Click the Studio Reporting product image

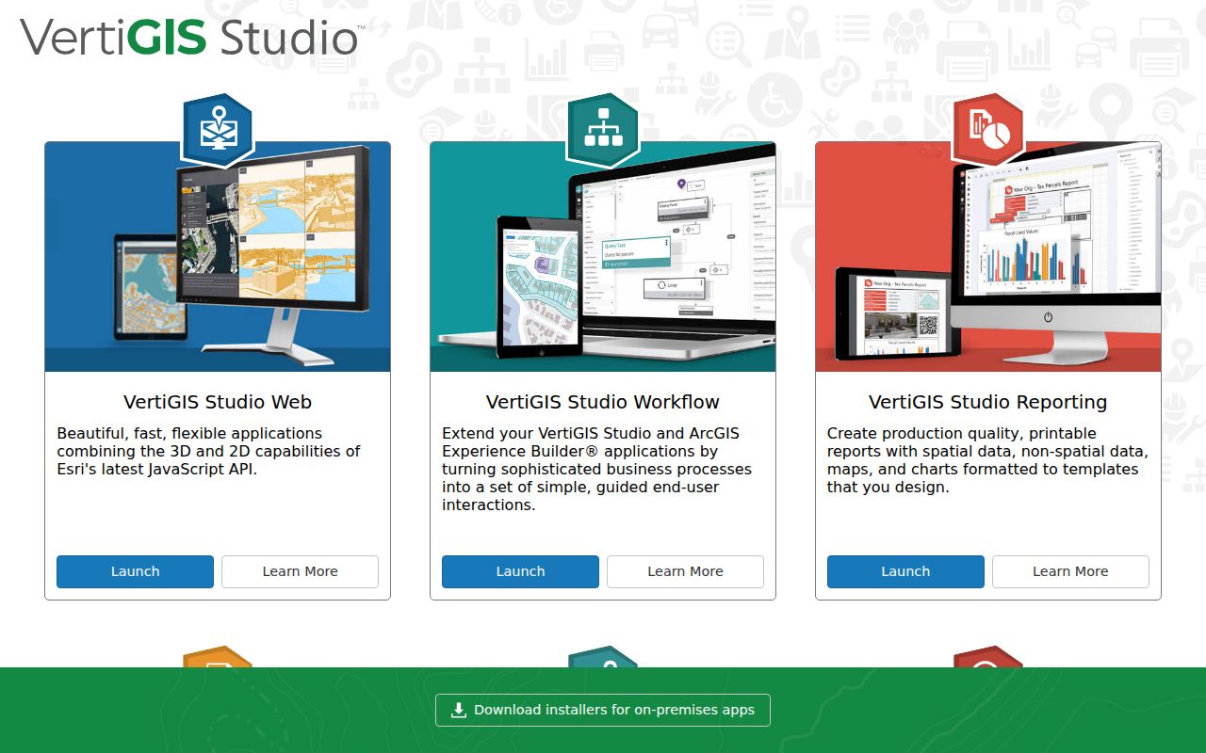click(988, 257)
